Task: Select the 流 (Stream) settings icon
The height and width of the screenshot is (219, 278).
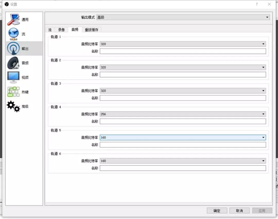Action: (18, 33)
